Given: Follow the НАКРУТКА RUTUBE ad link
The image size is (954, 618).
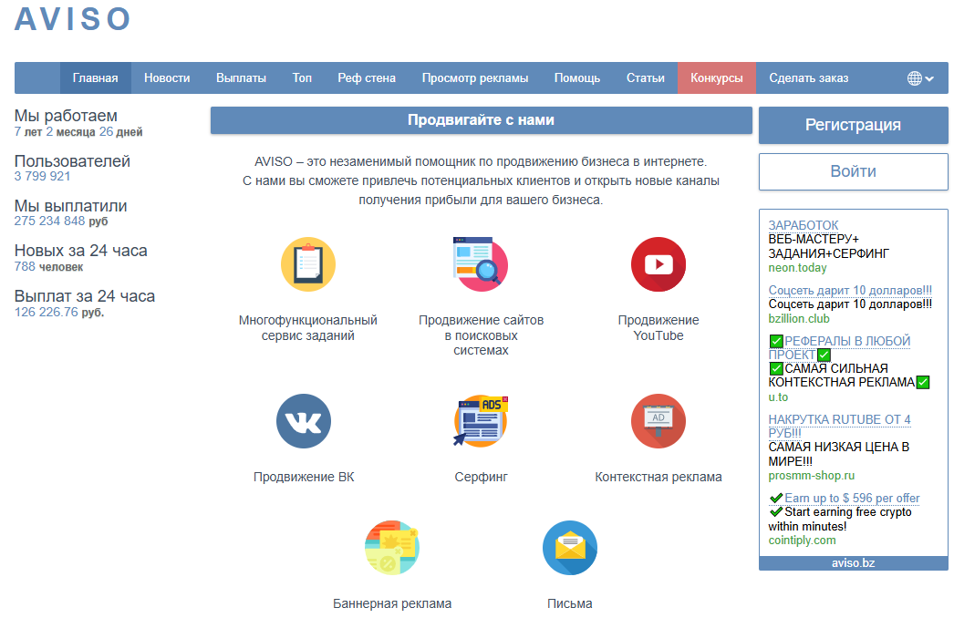Looking at the screenshot, I should pos(839,419).
